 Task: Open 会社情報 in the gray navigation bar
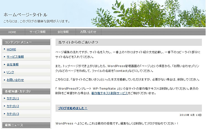pos(63,32)
